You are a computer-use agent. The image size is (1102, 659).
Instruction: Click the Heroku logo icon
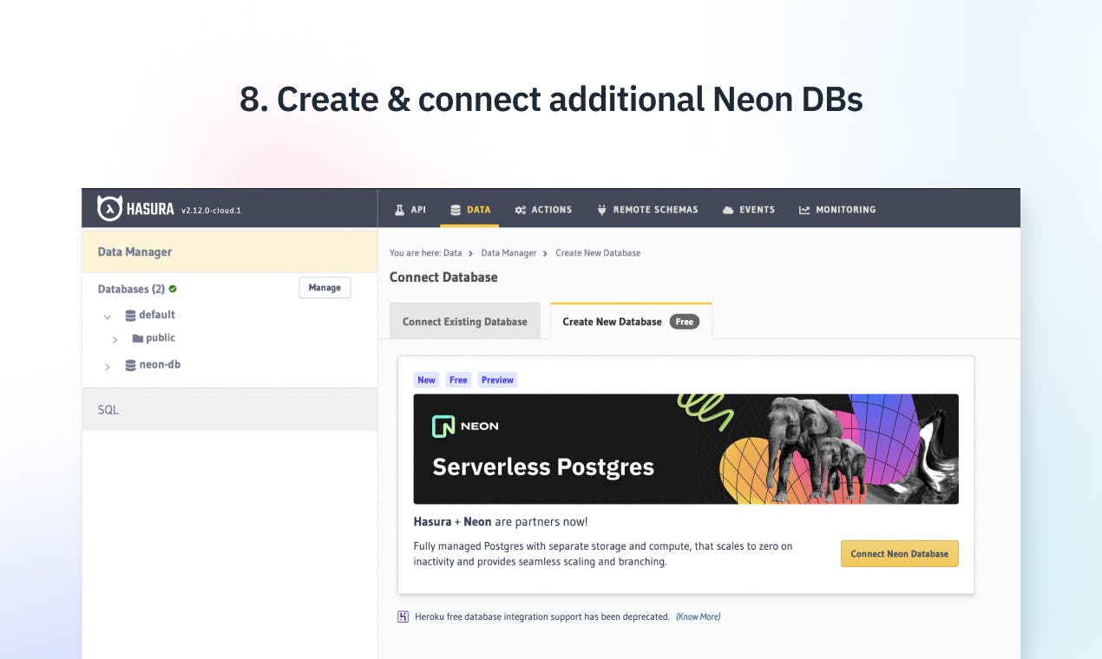tap(403, 617)
